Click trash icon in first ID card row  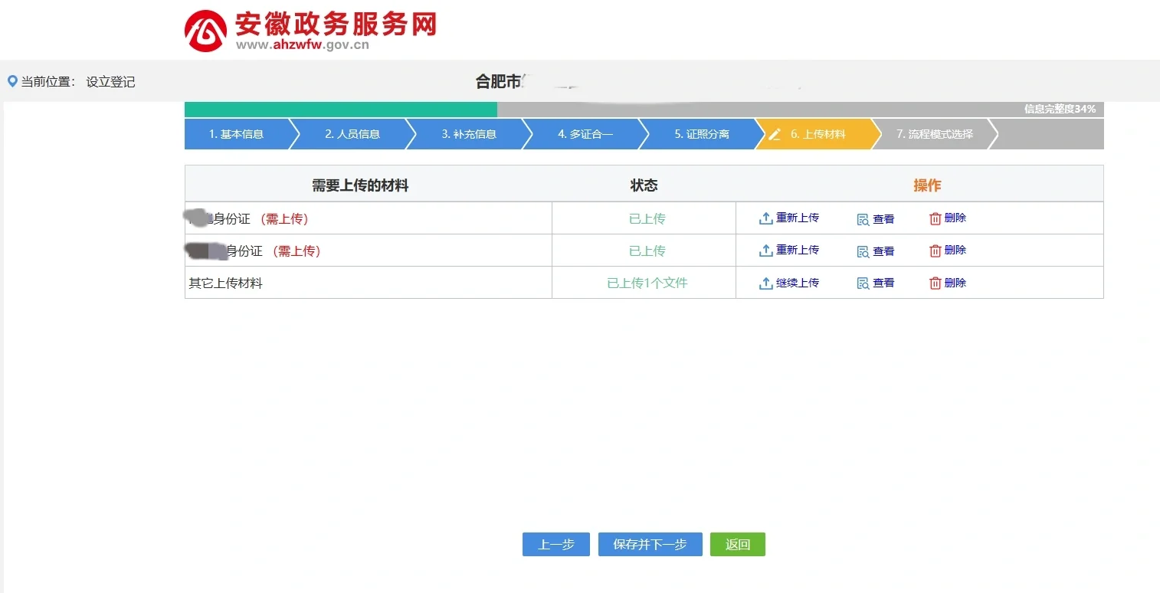pos(935,218)
